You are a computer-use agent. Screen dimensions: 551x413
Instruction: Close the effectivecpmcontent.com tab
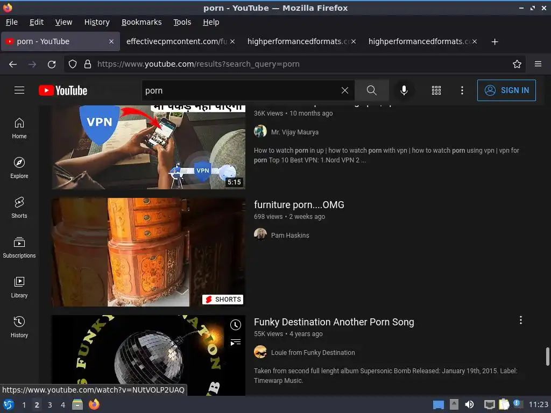232,41
